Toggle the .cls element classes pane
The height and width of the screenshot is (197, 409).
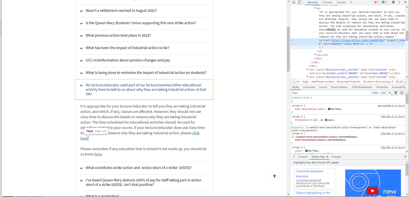(x=383, y=93)
